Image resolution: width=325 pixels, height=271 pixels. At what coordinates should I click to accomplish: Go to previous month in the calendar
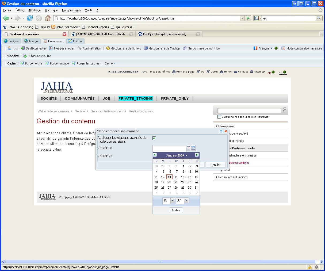[x=155, y=155]
